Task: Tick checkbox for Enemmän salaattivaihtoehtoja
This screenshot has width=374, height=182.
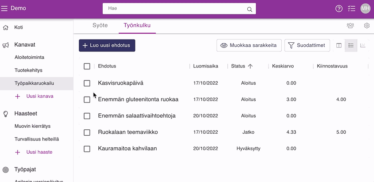Action: [87, 116]
